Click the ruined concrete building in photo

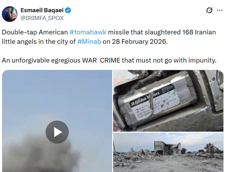click(x=167, y=148)
